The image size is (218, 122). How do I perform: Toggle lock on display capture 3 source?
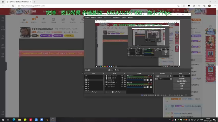125,82
